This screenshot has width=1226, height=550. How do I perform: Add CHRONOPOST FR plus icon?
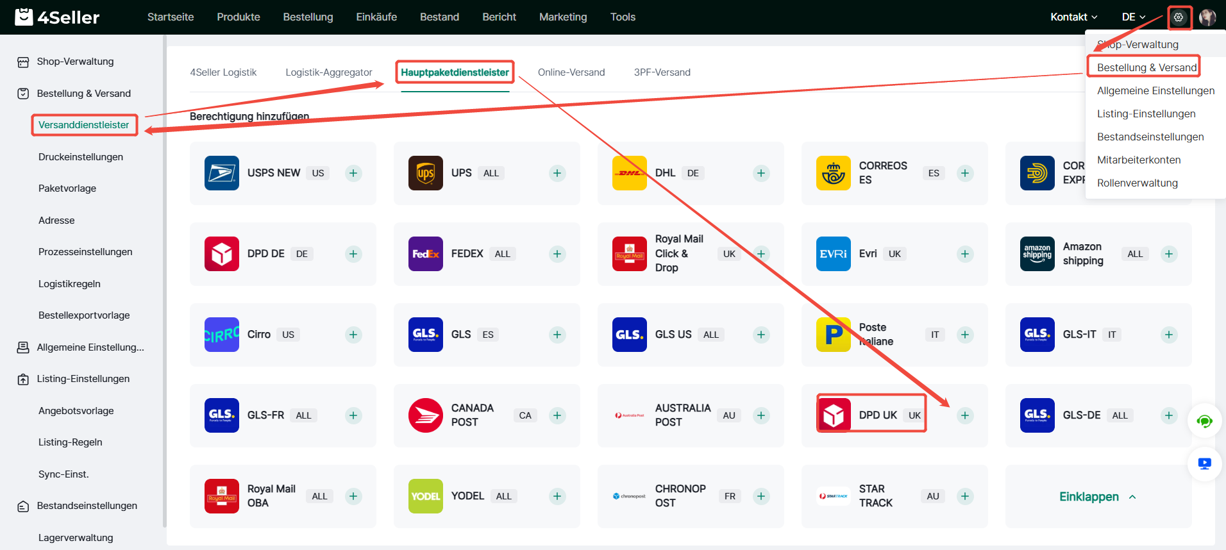click(761, 496)
